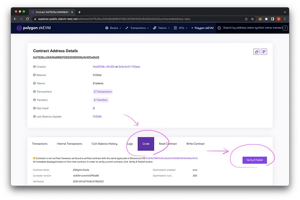Click the info icon beside Creator
Viewport: 300px width, 200px height.
pyautogui.click(x=34, y=67)
